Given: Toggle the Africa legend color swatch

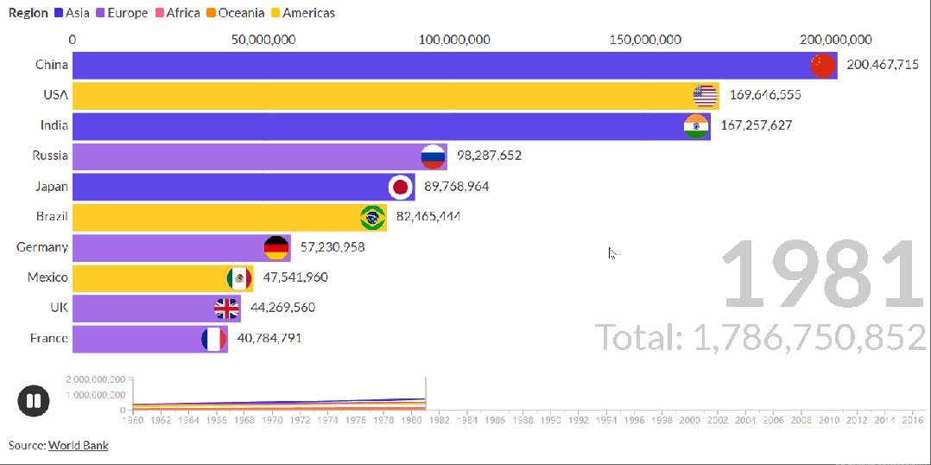Looking at the screenshot, I should coord(158,13).
